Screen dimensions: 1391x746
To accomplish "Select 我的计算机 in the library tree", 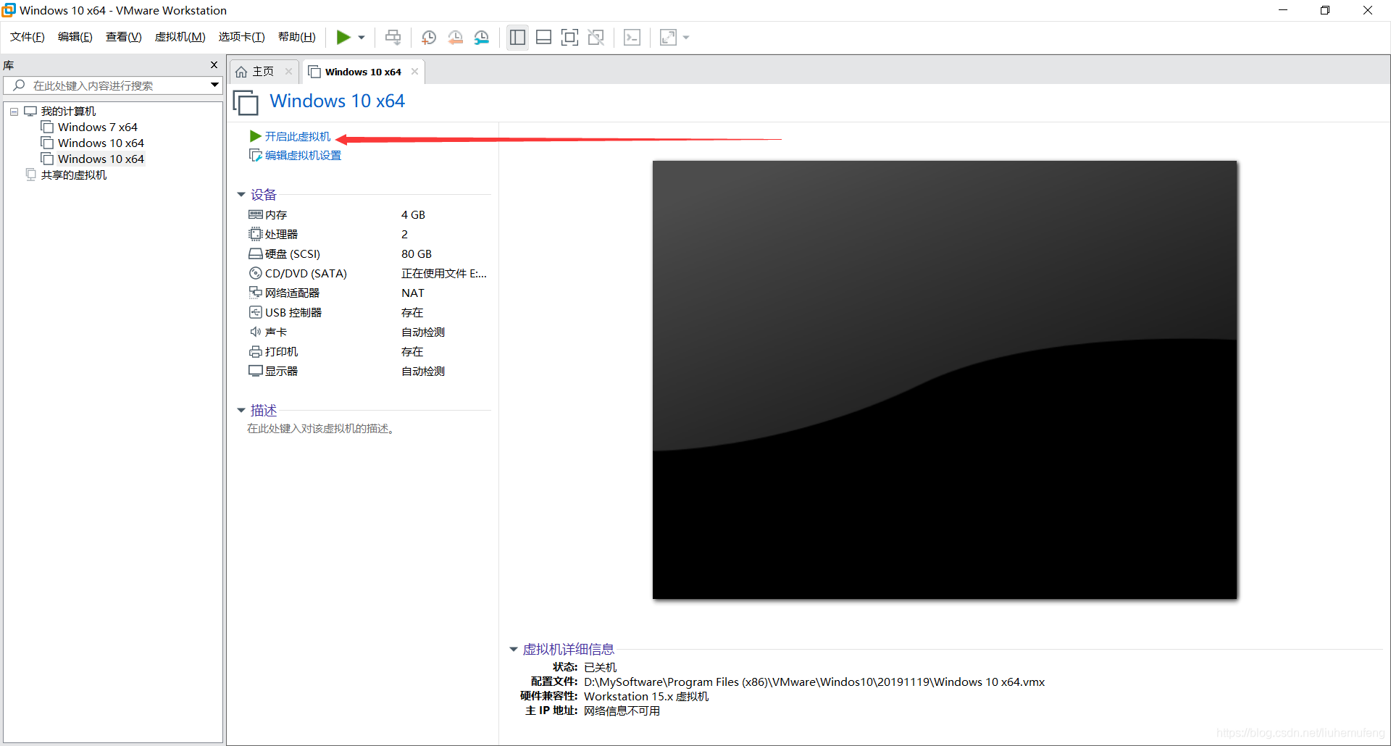I will tap(68, 112).
